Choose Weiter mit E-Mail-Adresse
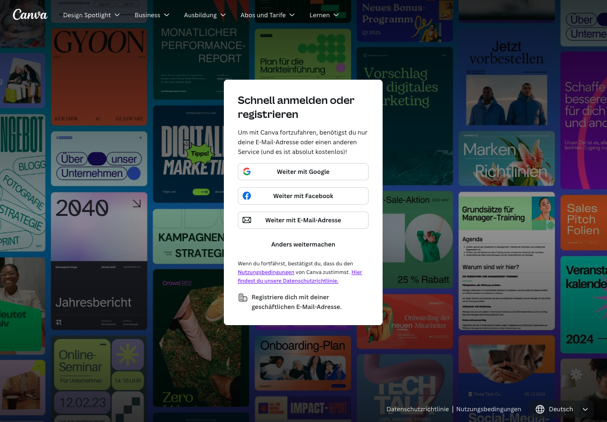607x422 pixels. pos(303,220)
